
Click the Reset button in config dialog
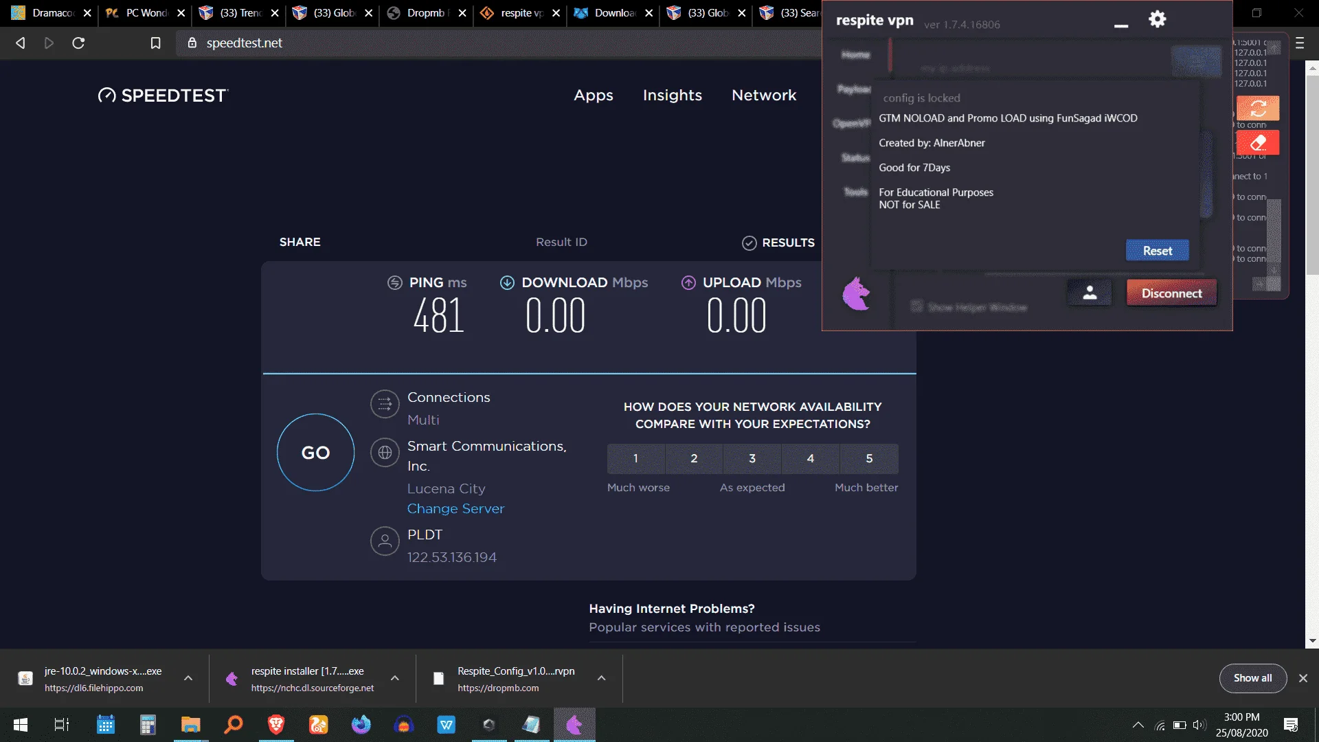click(x=1158, y=251)
